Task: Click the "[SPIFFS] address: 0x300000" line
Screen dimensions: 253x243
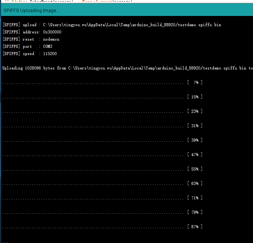Action: (x=32, y=32)
